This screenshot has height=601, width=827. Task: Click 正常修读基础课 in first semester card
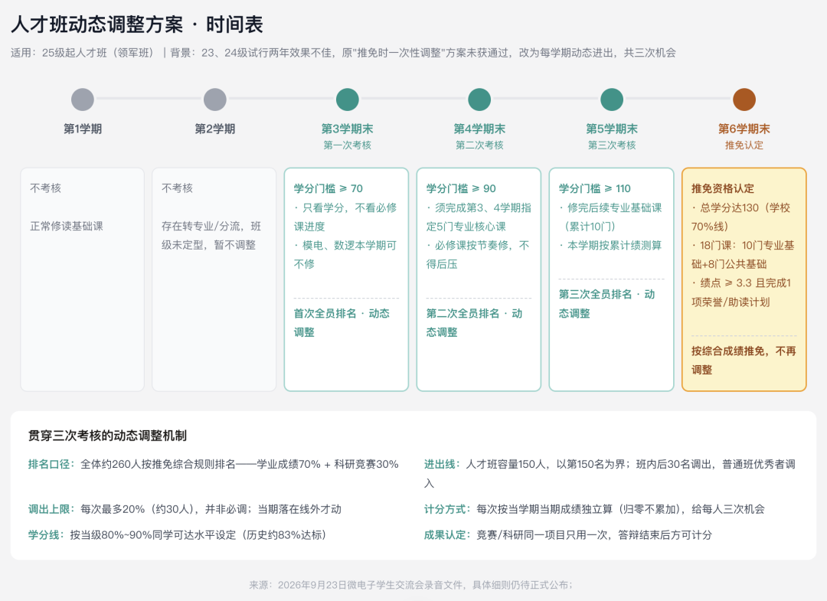(x=67, y=226)
